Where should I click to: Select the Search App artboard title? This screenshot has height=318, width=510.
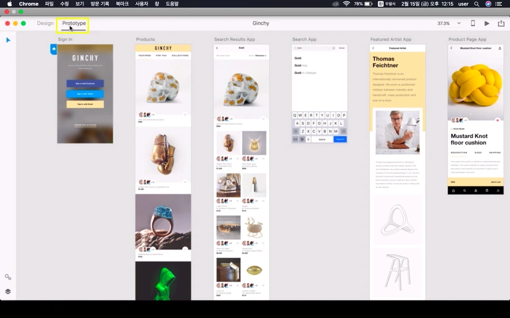304,39
